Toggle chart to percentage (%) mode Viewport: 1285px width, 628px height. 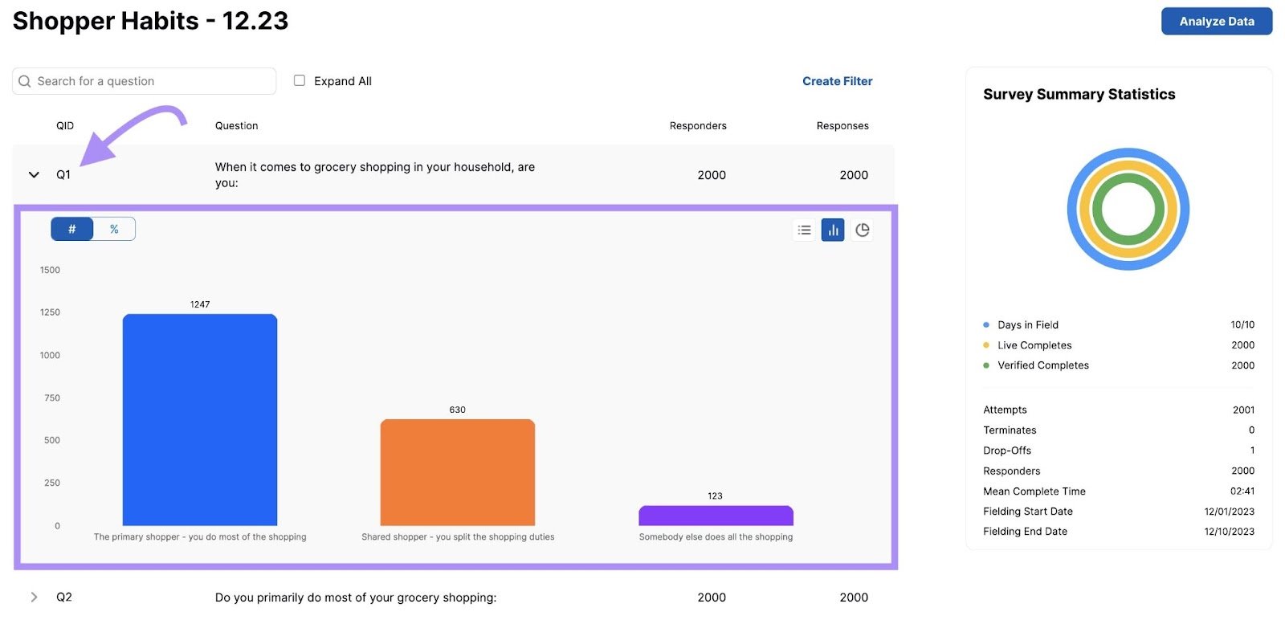(x=114, y=230)
